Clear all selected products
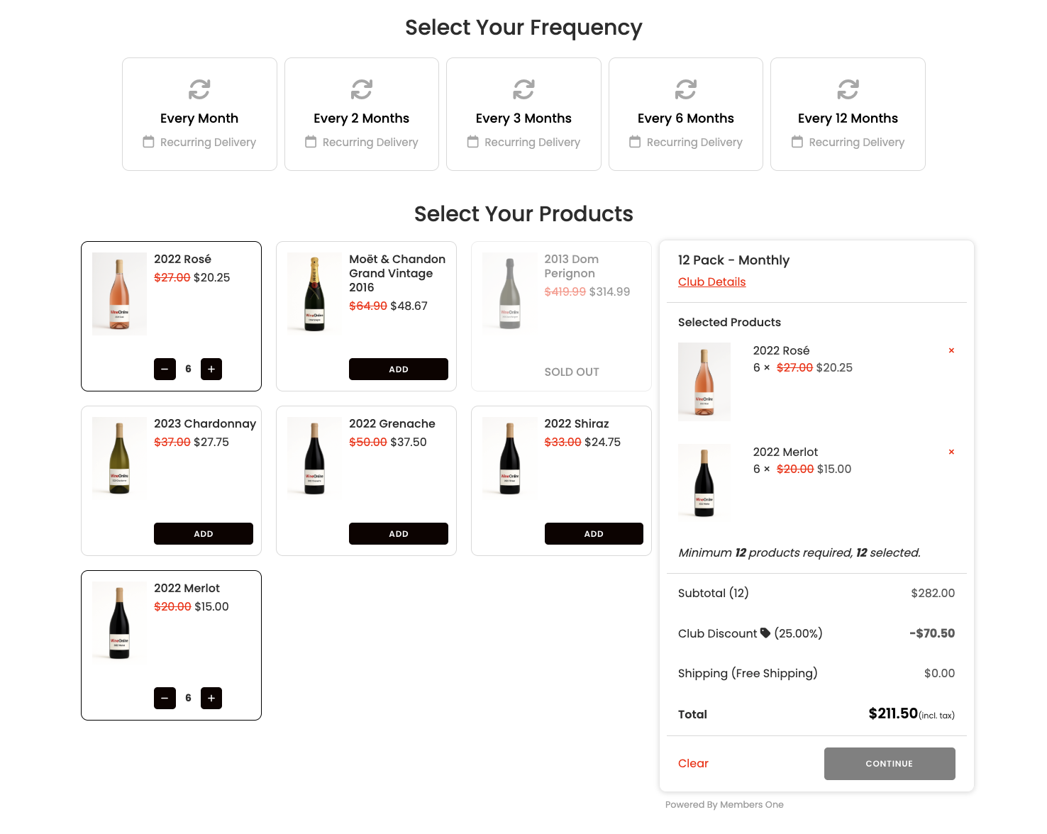 [693, 763]
